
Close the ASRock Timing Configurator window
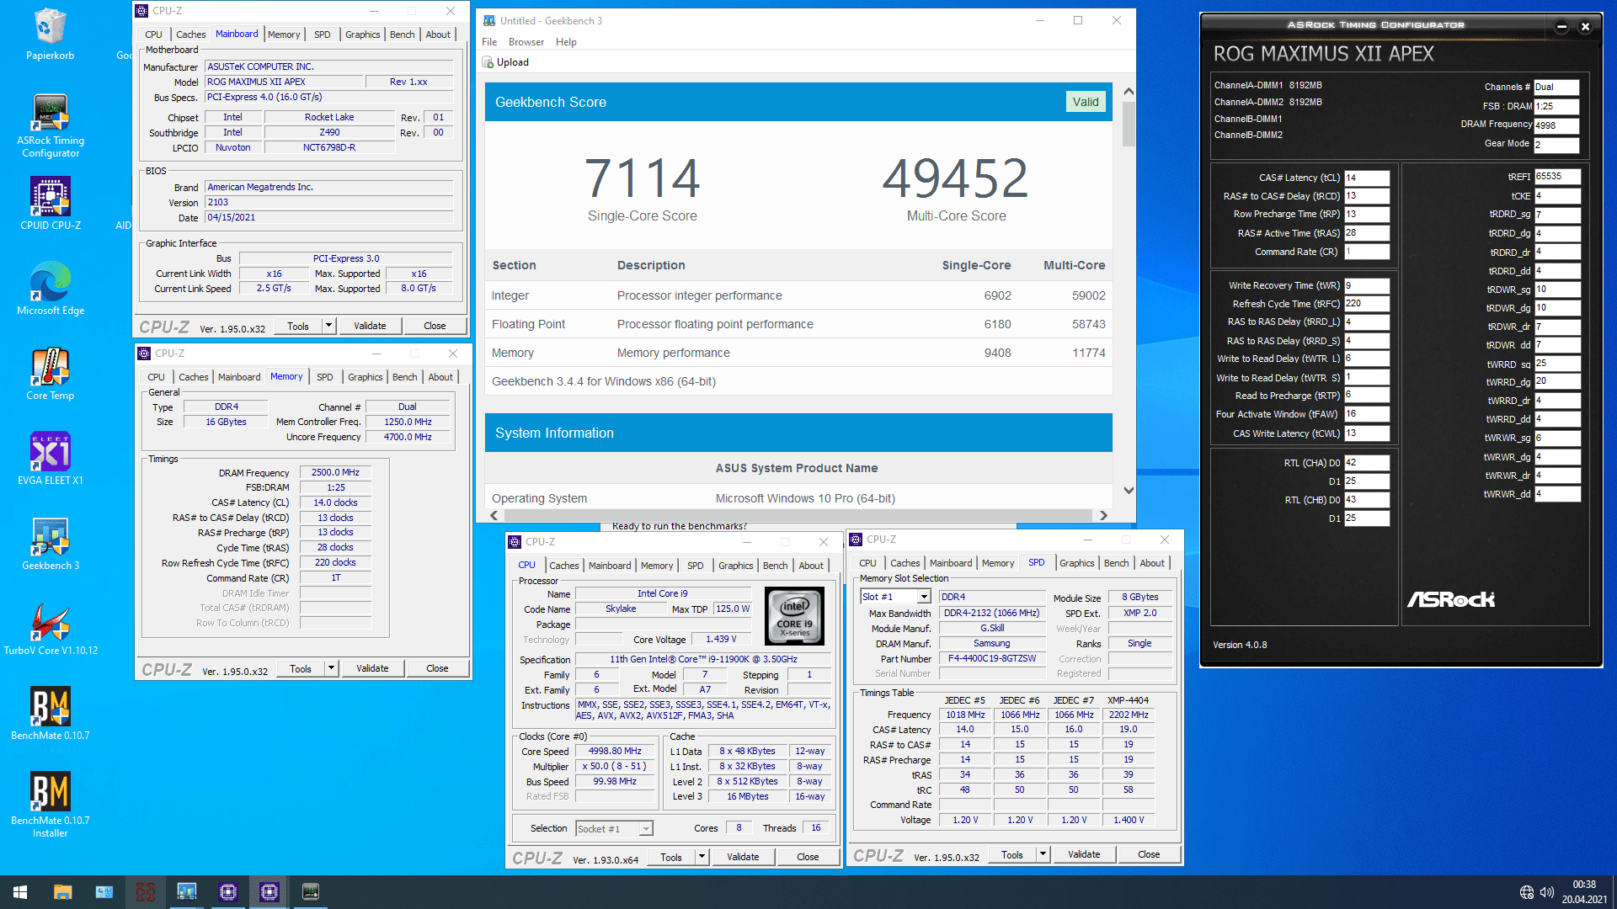pyautogui.click(x=1585, y=26)
